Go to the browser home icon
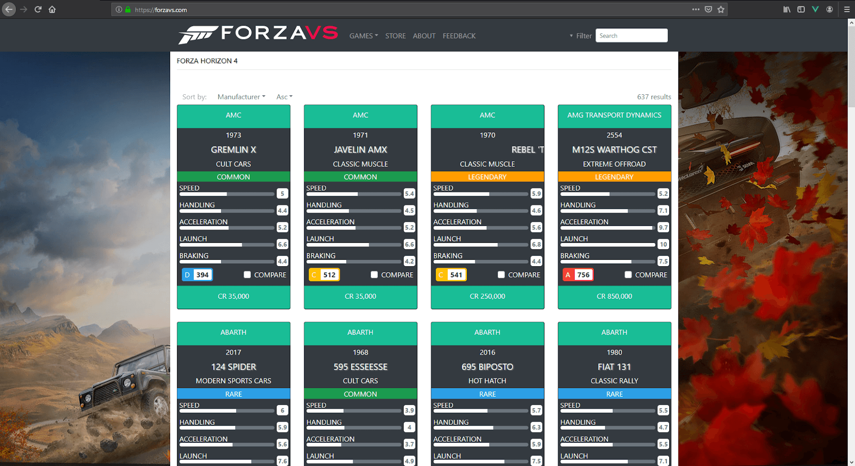Viewport: 855px width, 466px height. pyautogui.click(x=52, y=9)
